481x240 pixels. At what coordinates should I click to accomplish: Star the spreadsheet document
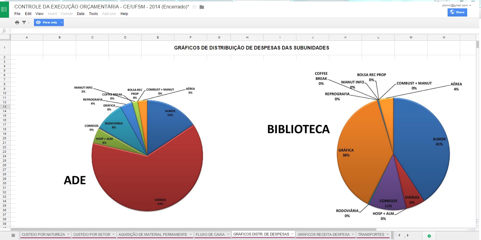[194, 7]
